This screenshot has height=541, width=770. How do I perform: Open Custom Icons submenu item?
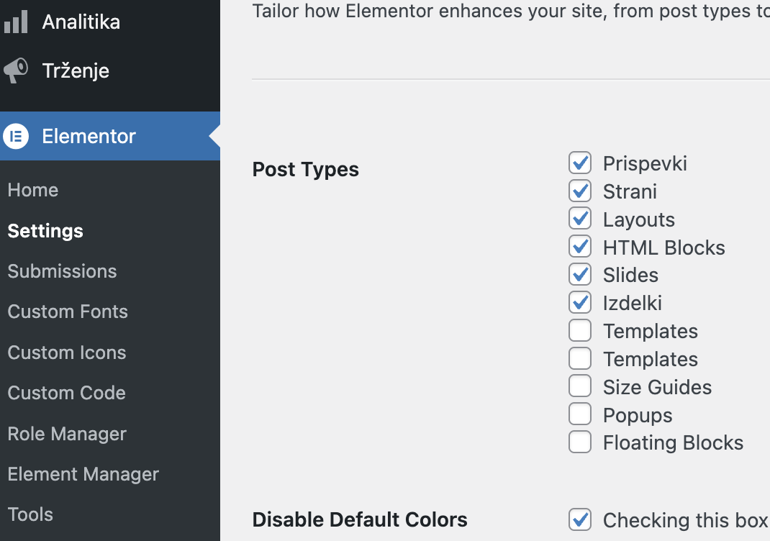click(67, 353)
